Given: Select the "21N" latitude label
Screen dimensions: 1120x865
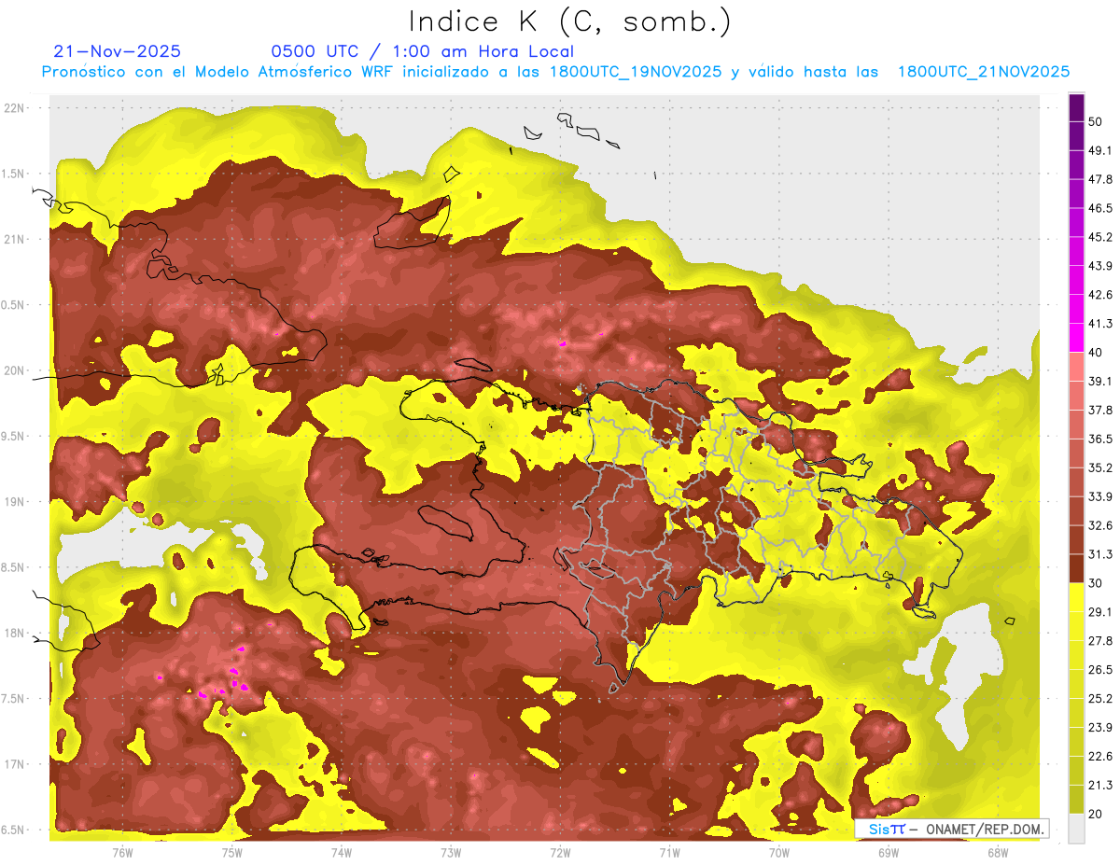Looking at the screenshot, I should 15,239.
